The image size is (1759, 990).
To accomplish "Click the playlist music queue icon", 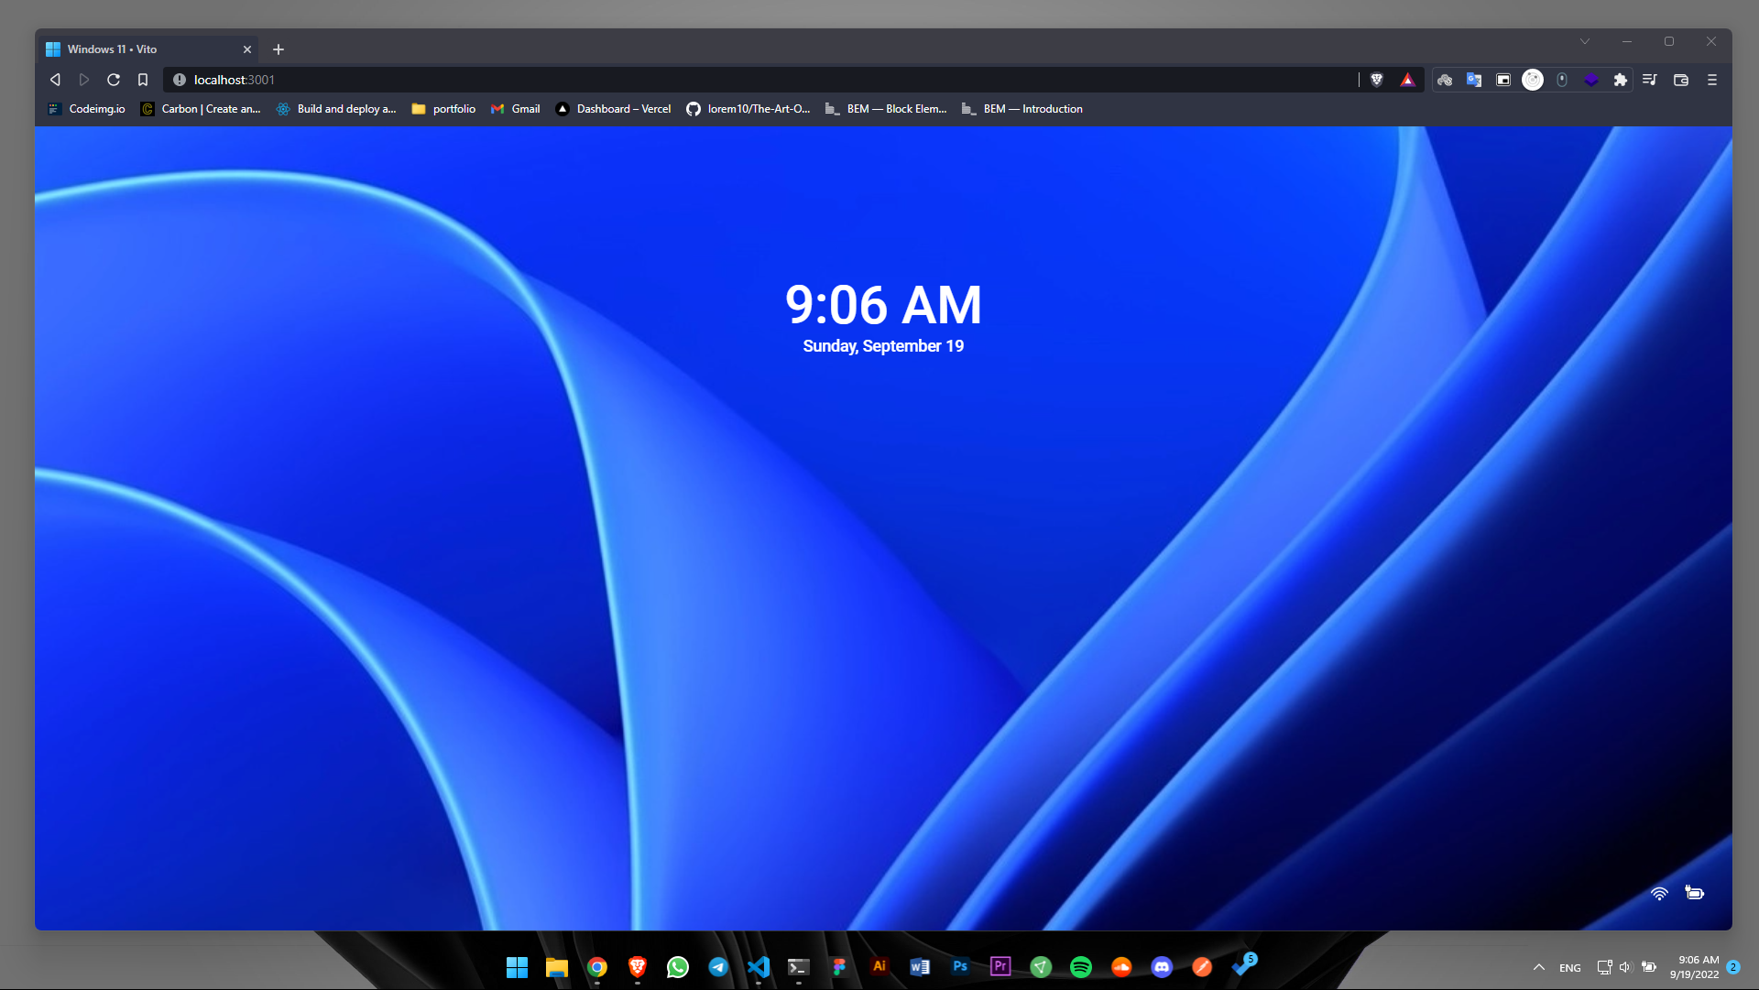I will coord(1650,80).
